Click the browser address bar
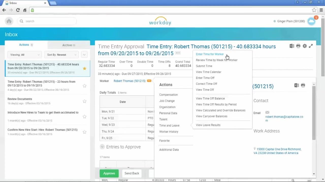Viewport: 325px width, 182px height. pos(173,10)
